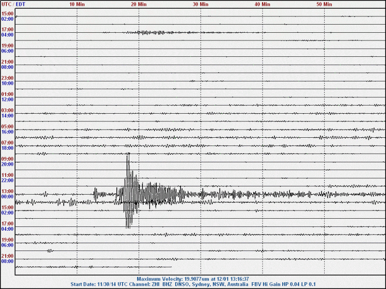386x289 pixels.
Task: Click the "18:00" EDT row label
Action: coord(7,148)
